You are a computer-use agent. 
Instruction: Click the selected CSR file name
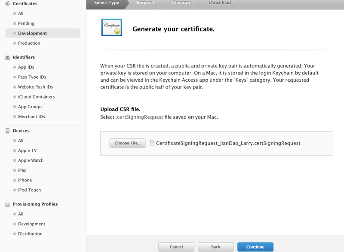[x=228, y=143]
